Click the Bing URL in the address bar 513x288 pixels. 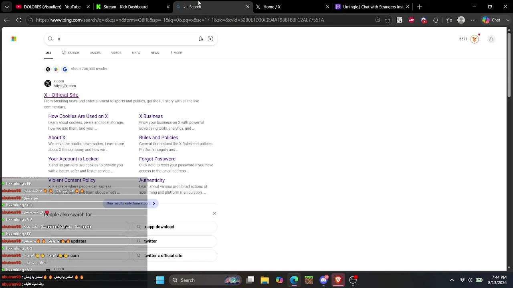coord(180,20)
